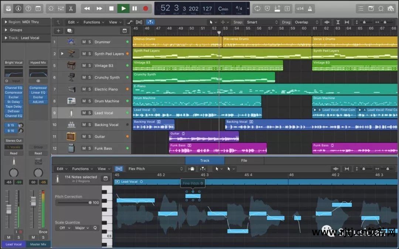Click the Record button in transport

click(x=146, y=8)
